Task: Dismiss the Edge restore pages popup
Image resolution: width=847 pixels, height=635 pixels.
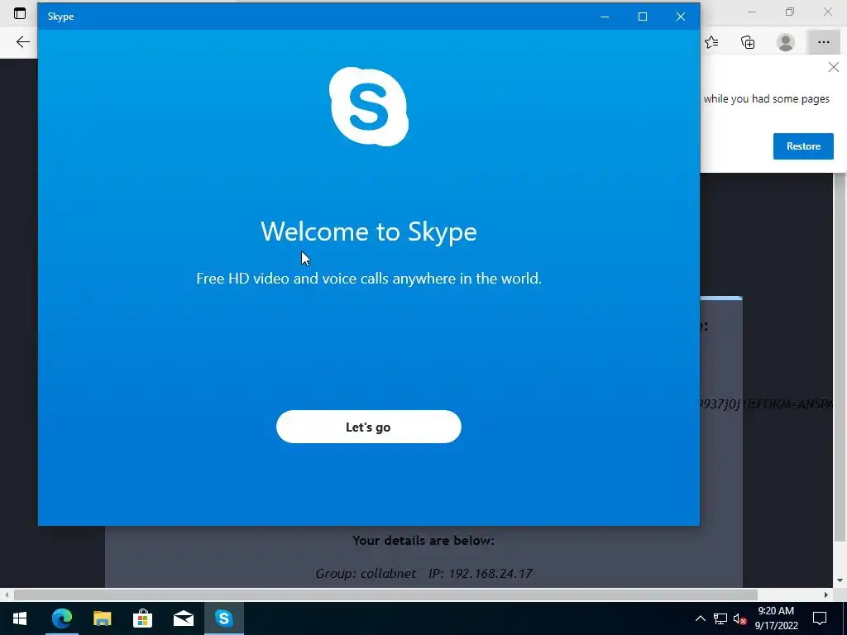Action: [x=833, y=67]
